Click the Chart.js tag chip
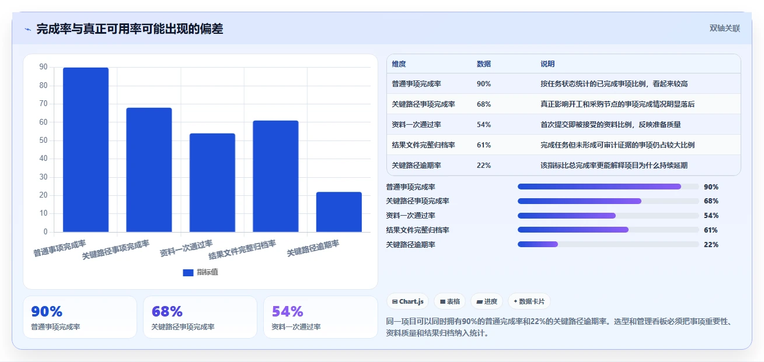The height and width of the screenshot is (362, 764). (407, 301)
